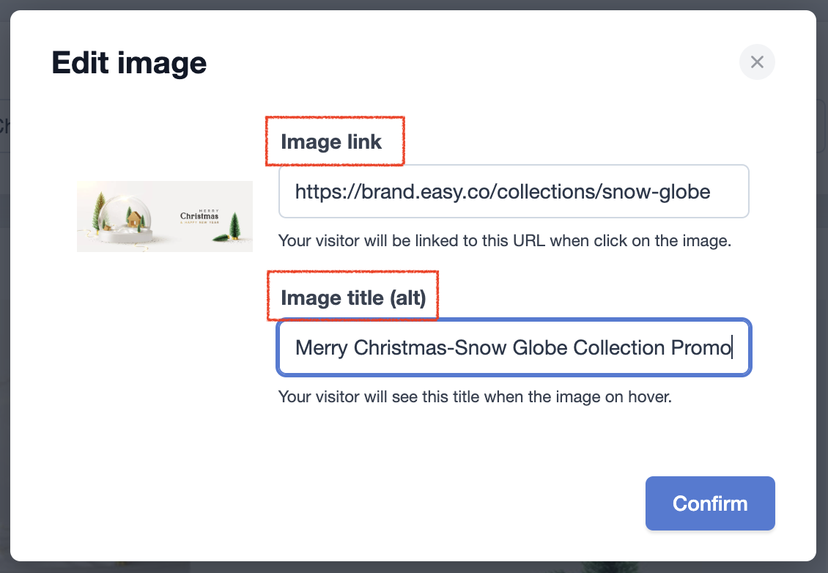The height and width of the screenshot is (573, 828).
Task: Click the dimmed backdrop below the dialog
Action: 414,567
